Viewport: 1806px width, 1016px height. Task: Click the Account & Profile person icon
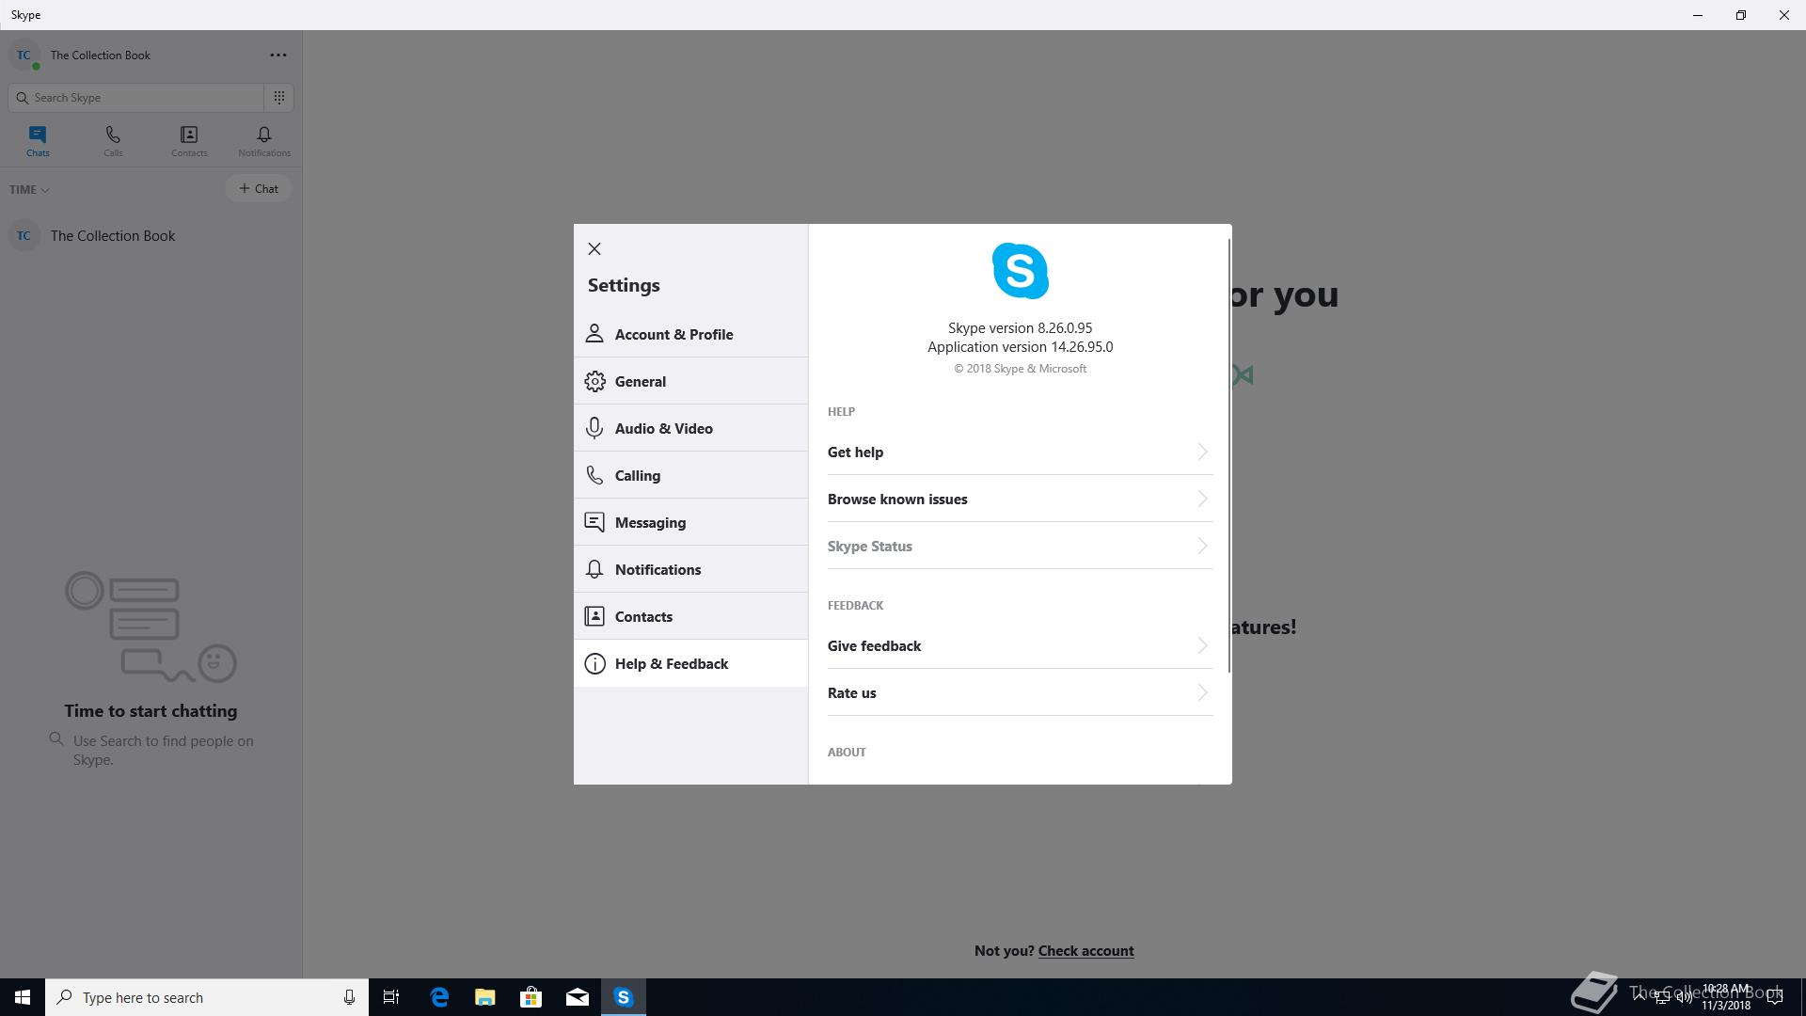(x=594, y=334)
